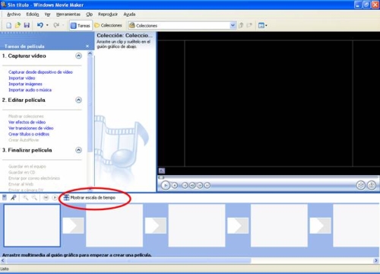Image resolution: width=380 pixels, height=274 pixels.
Task: Open the Colecciones dropdown list
Action: (x=233, y=25)
